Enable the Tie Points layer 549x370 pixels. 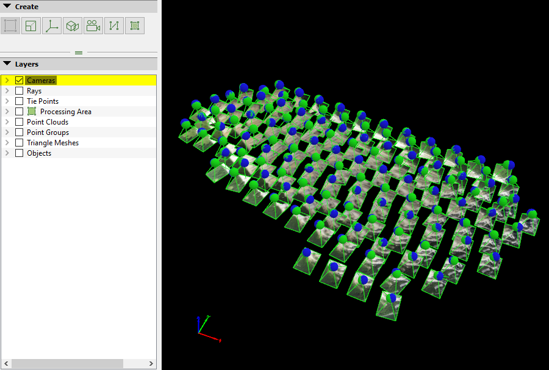point(18,101)
